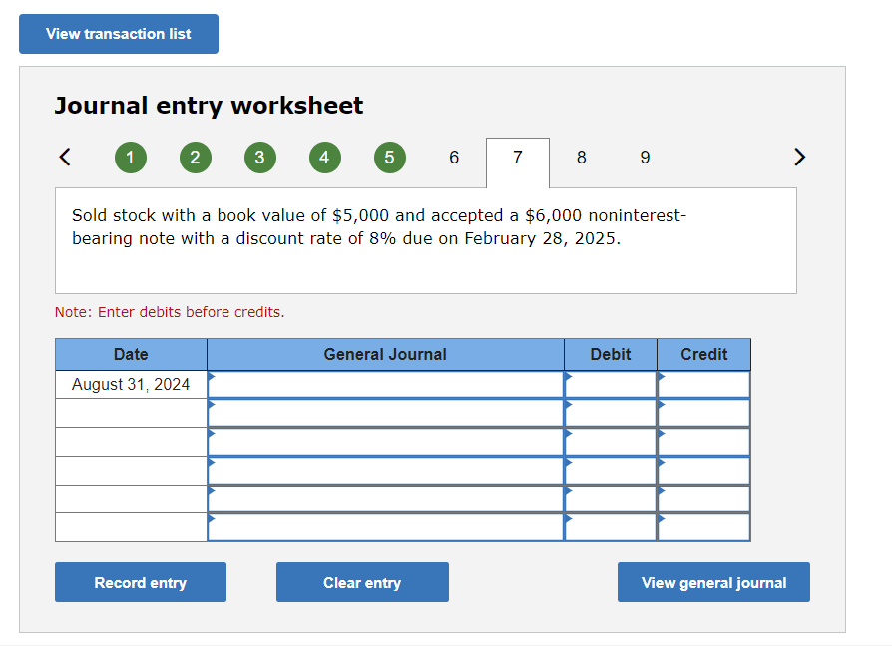This screenshot has width=892, height=650.
Task: Click the Record entry button
Action: point(140,582)
